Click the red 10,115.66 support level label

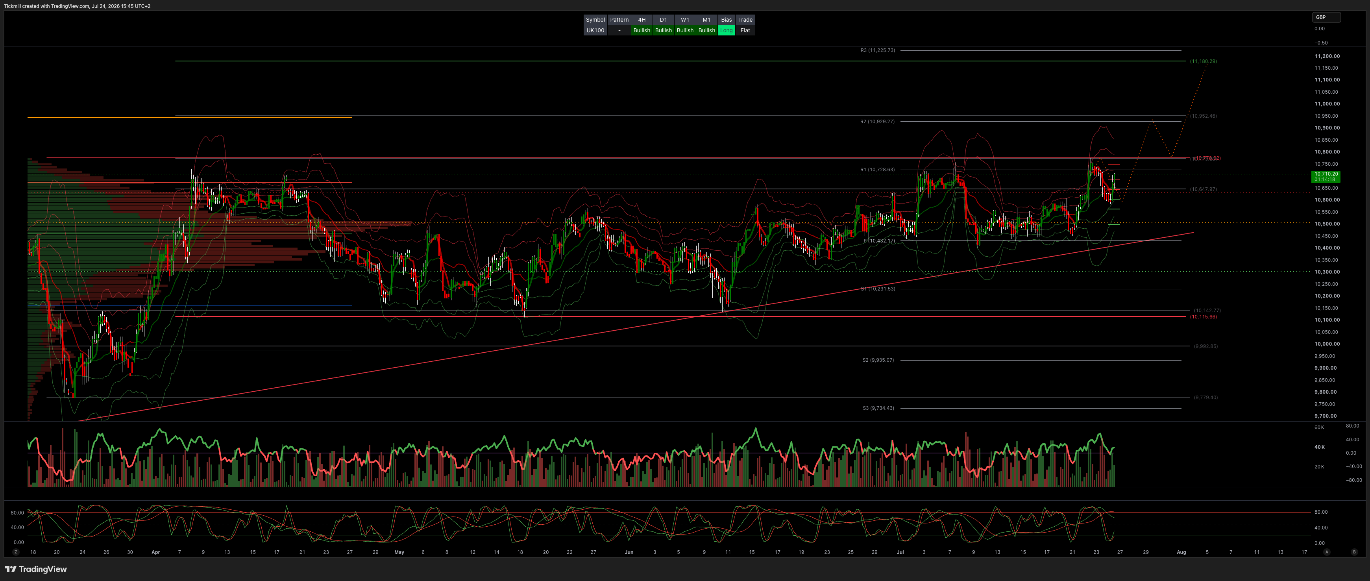(x=1204, y=316)
